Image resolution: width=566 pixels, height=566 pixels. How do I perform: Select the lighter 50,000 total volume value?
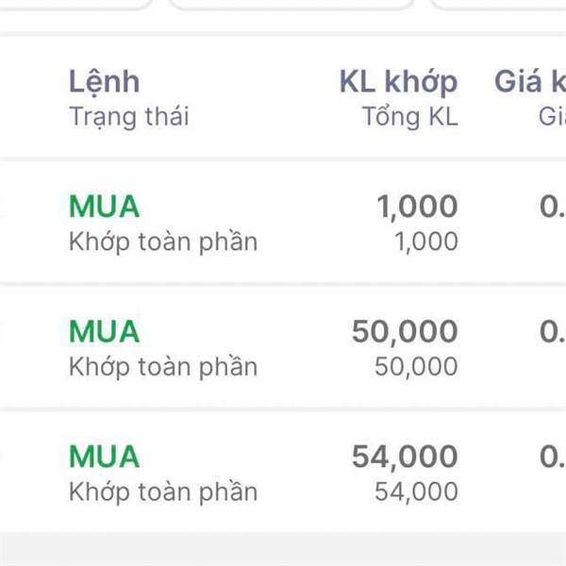(x=416, y=367)
